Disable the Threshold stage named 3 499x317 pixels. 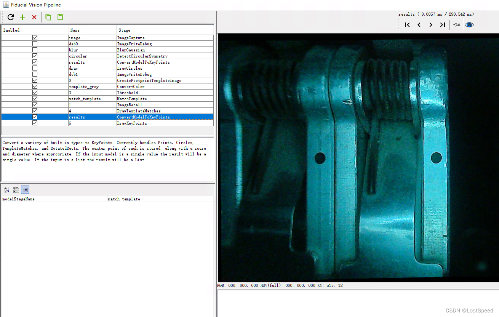point(35,93)
